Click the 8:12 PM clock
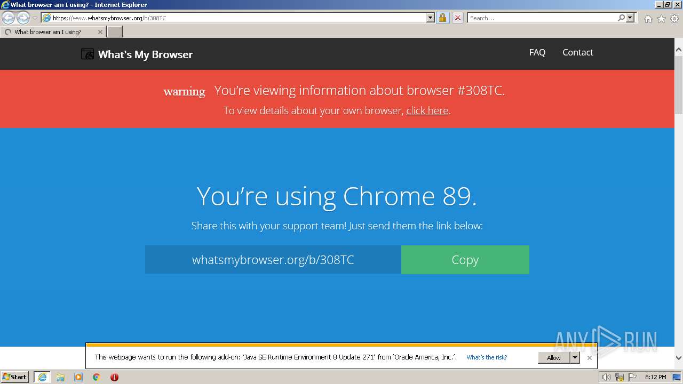 (655, 377)
